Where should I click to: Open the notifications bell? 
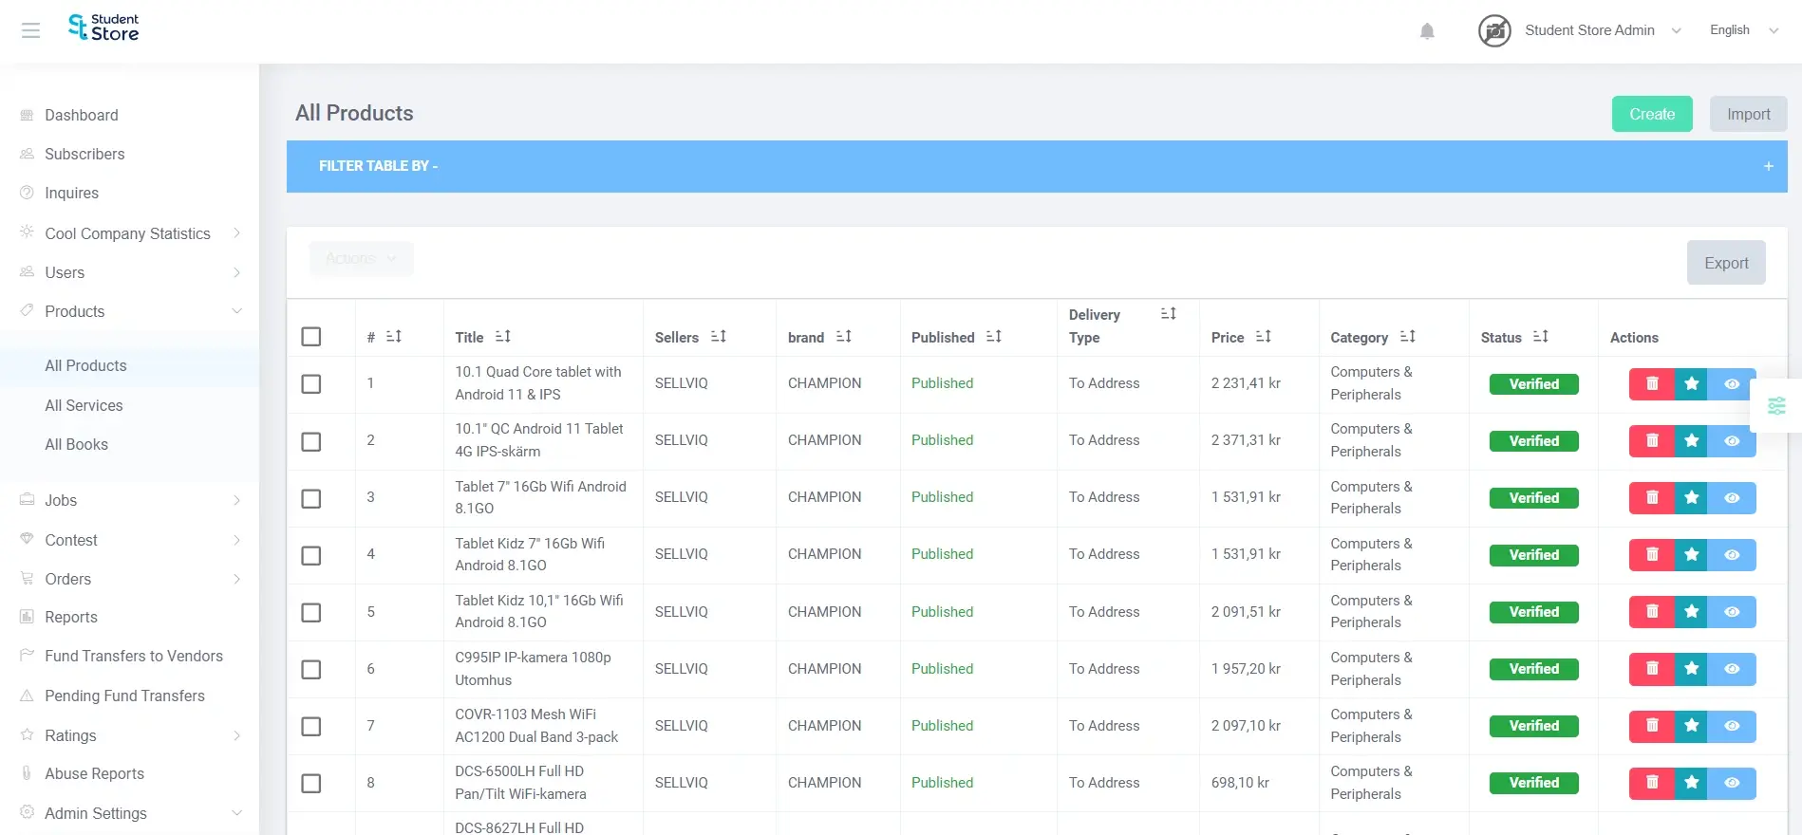pos(1427,31)
